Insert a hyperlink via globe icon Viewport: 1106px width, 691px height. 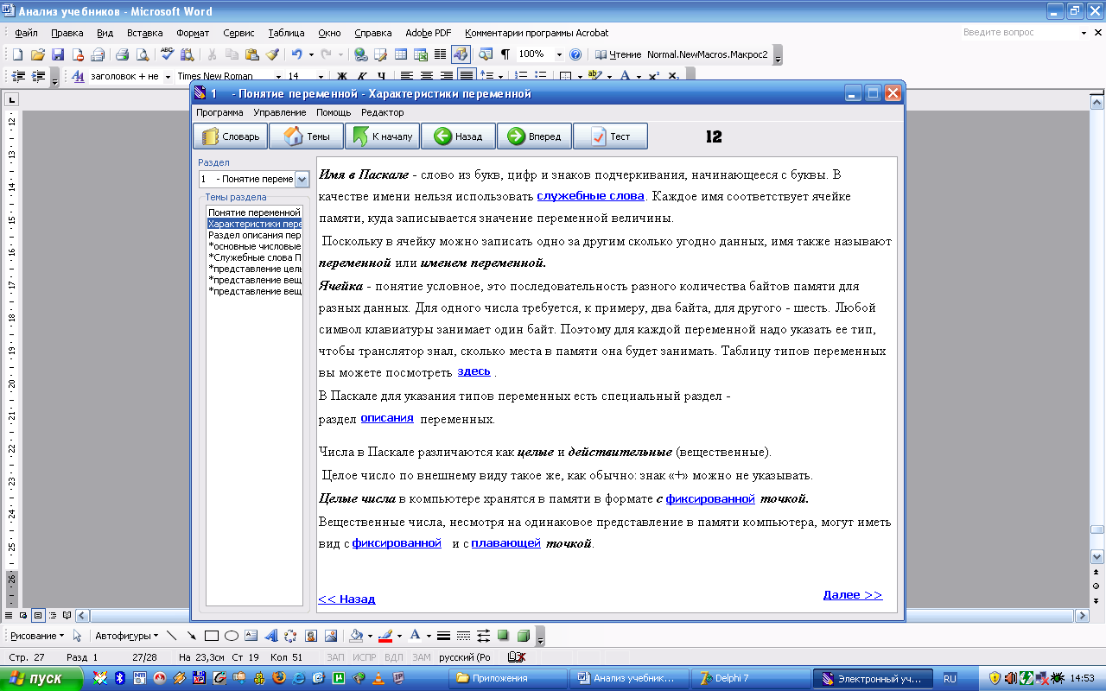click(361, 54)
